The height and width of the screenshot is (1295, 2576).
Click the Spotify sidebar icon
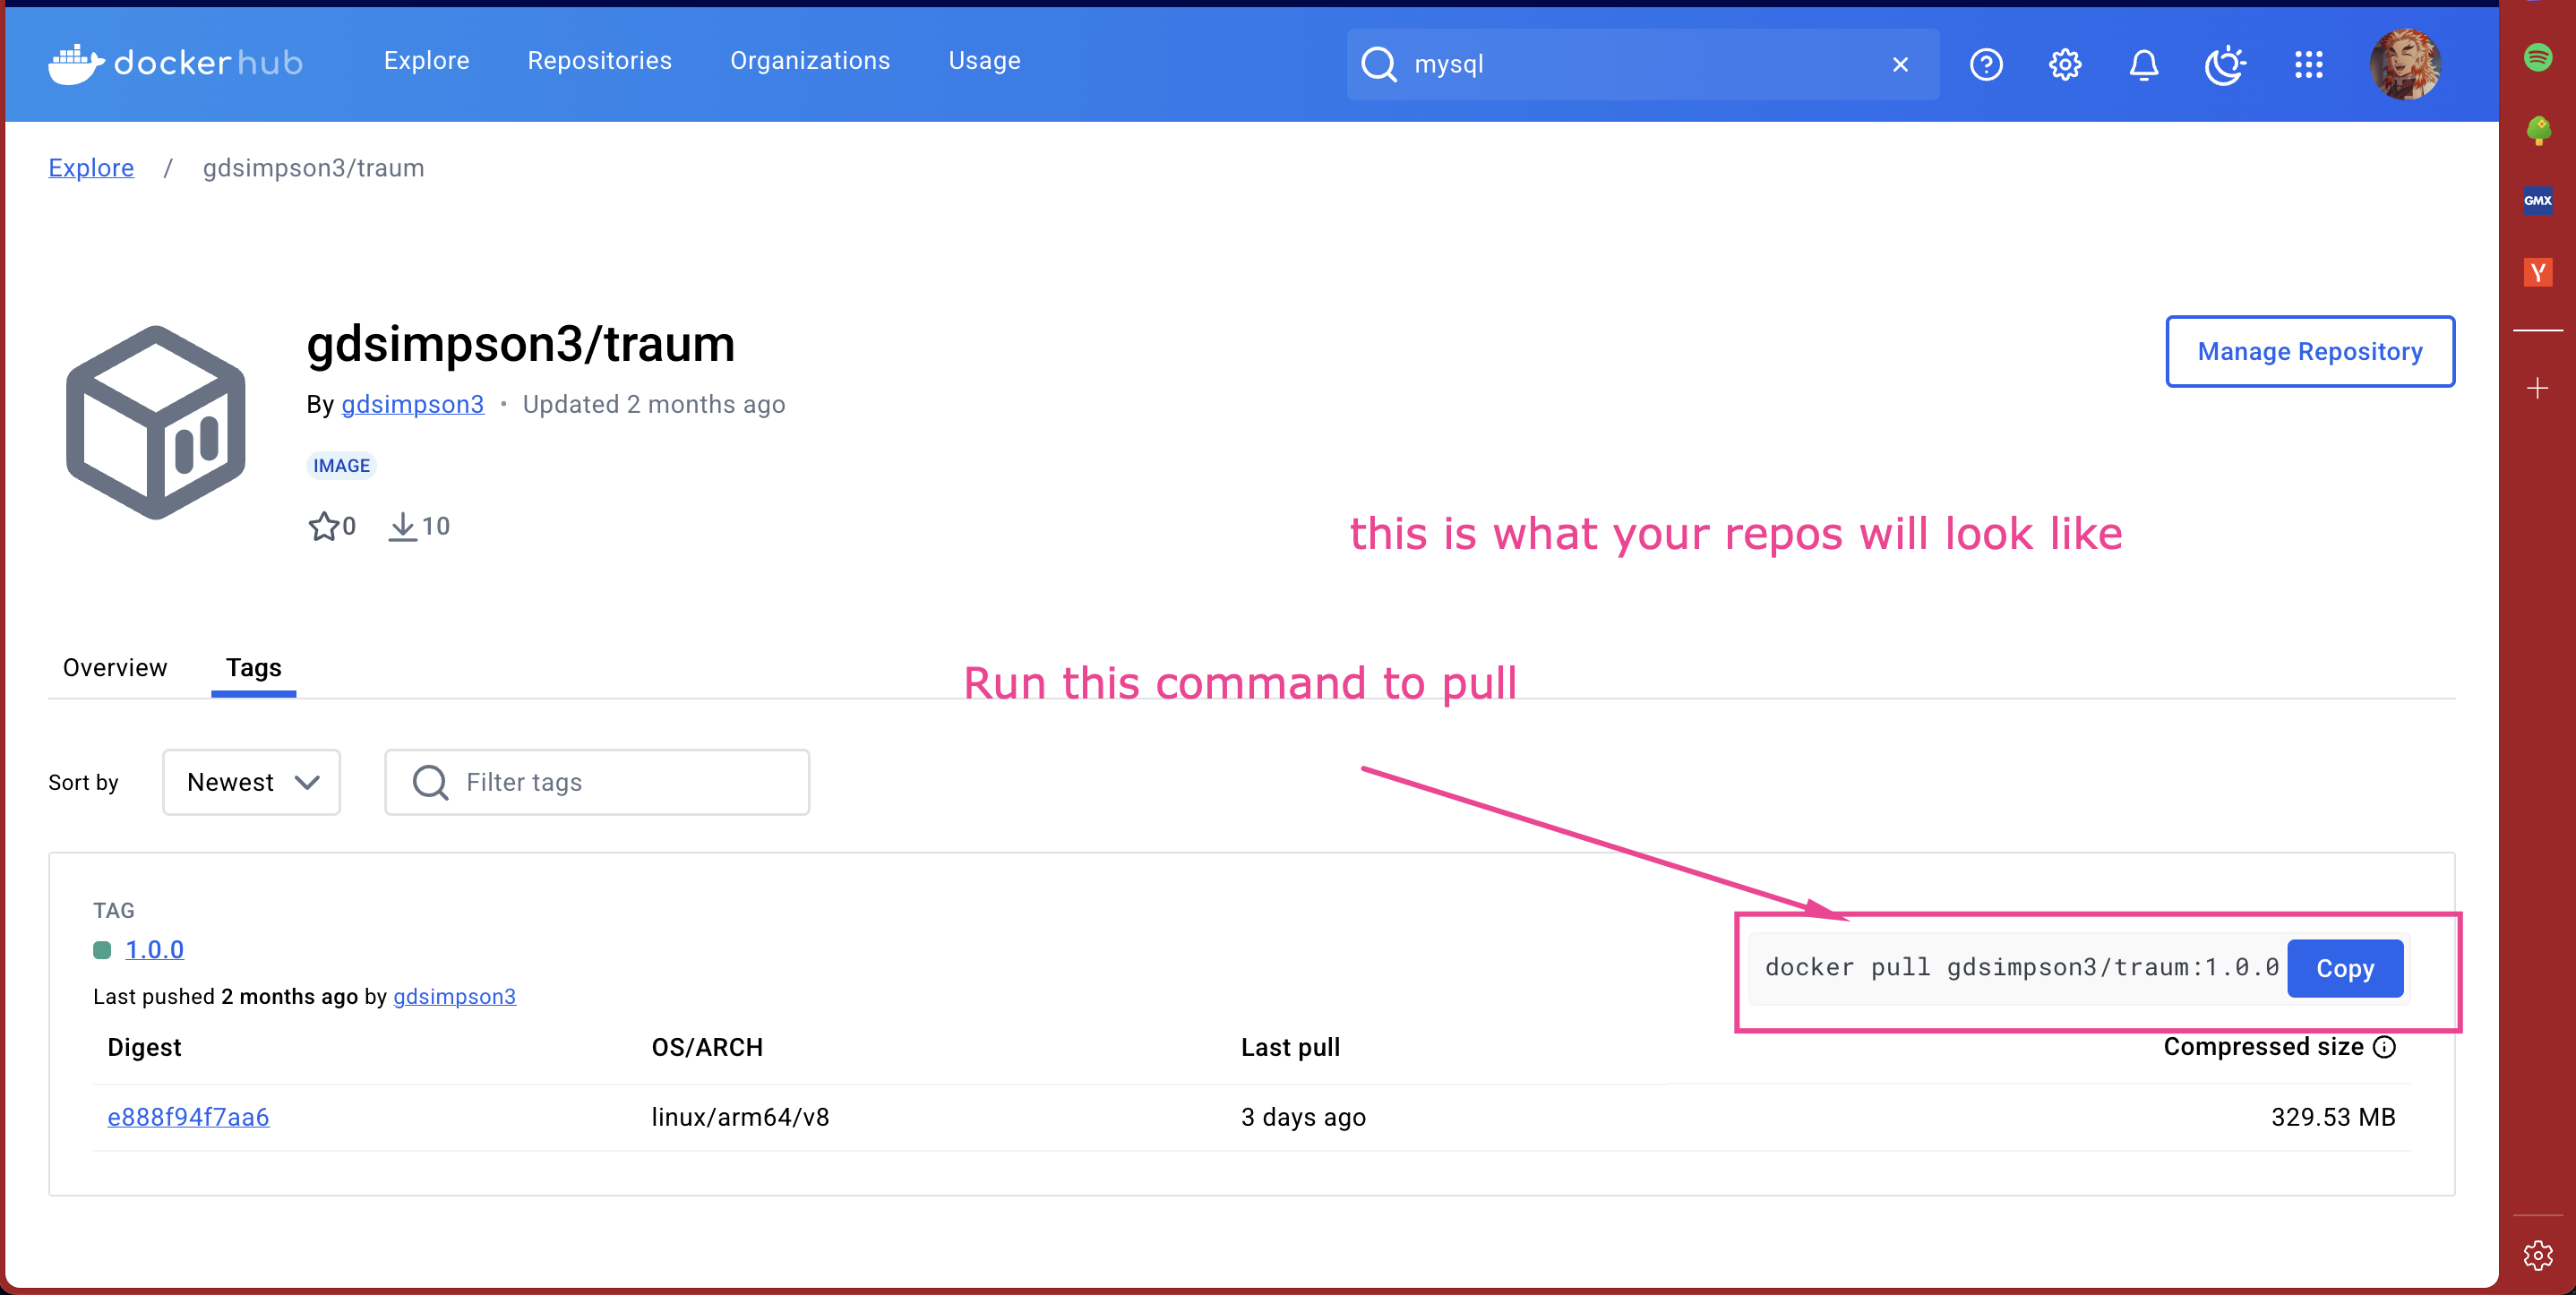[x=2537, y=57]
